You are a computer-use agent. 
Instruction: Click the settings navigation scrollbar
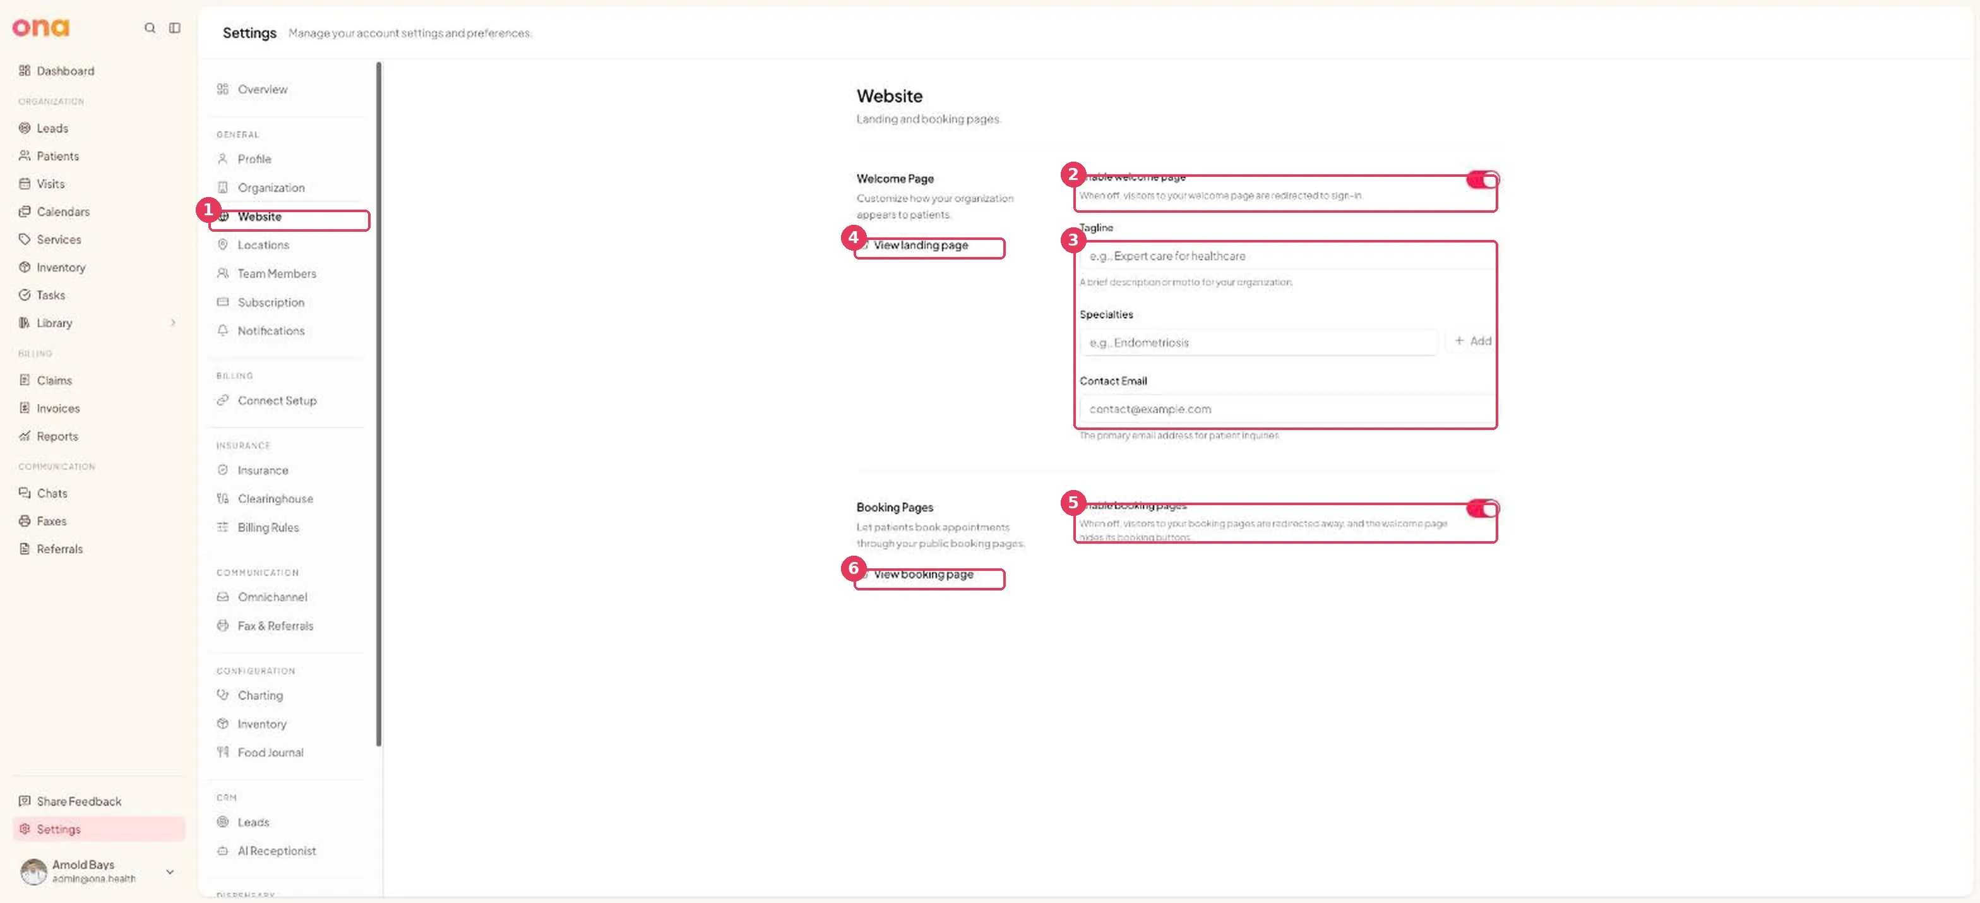coord(378,404)
